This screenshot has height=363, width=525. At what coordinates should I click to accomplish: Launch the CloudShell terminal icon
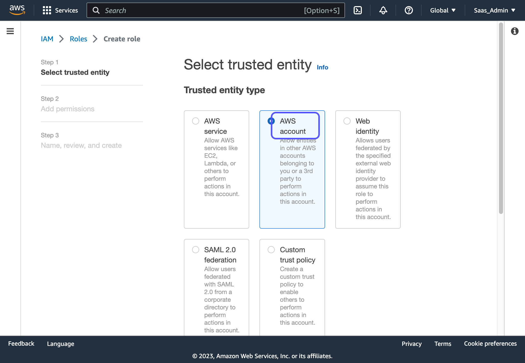click(357, 10)
